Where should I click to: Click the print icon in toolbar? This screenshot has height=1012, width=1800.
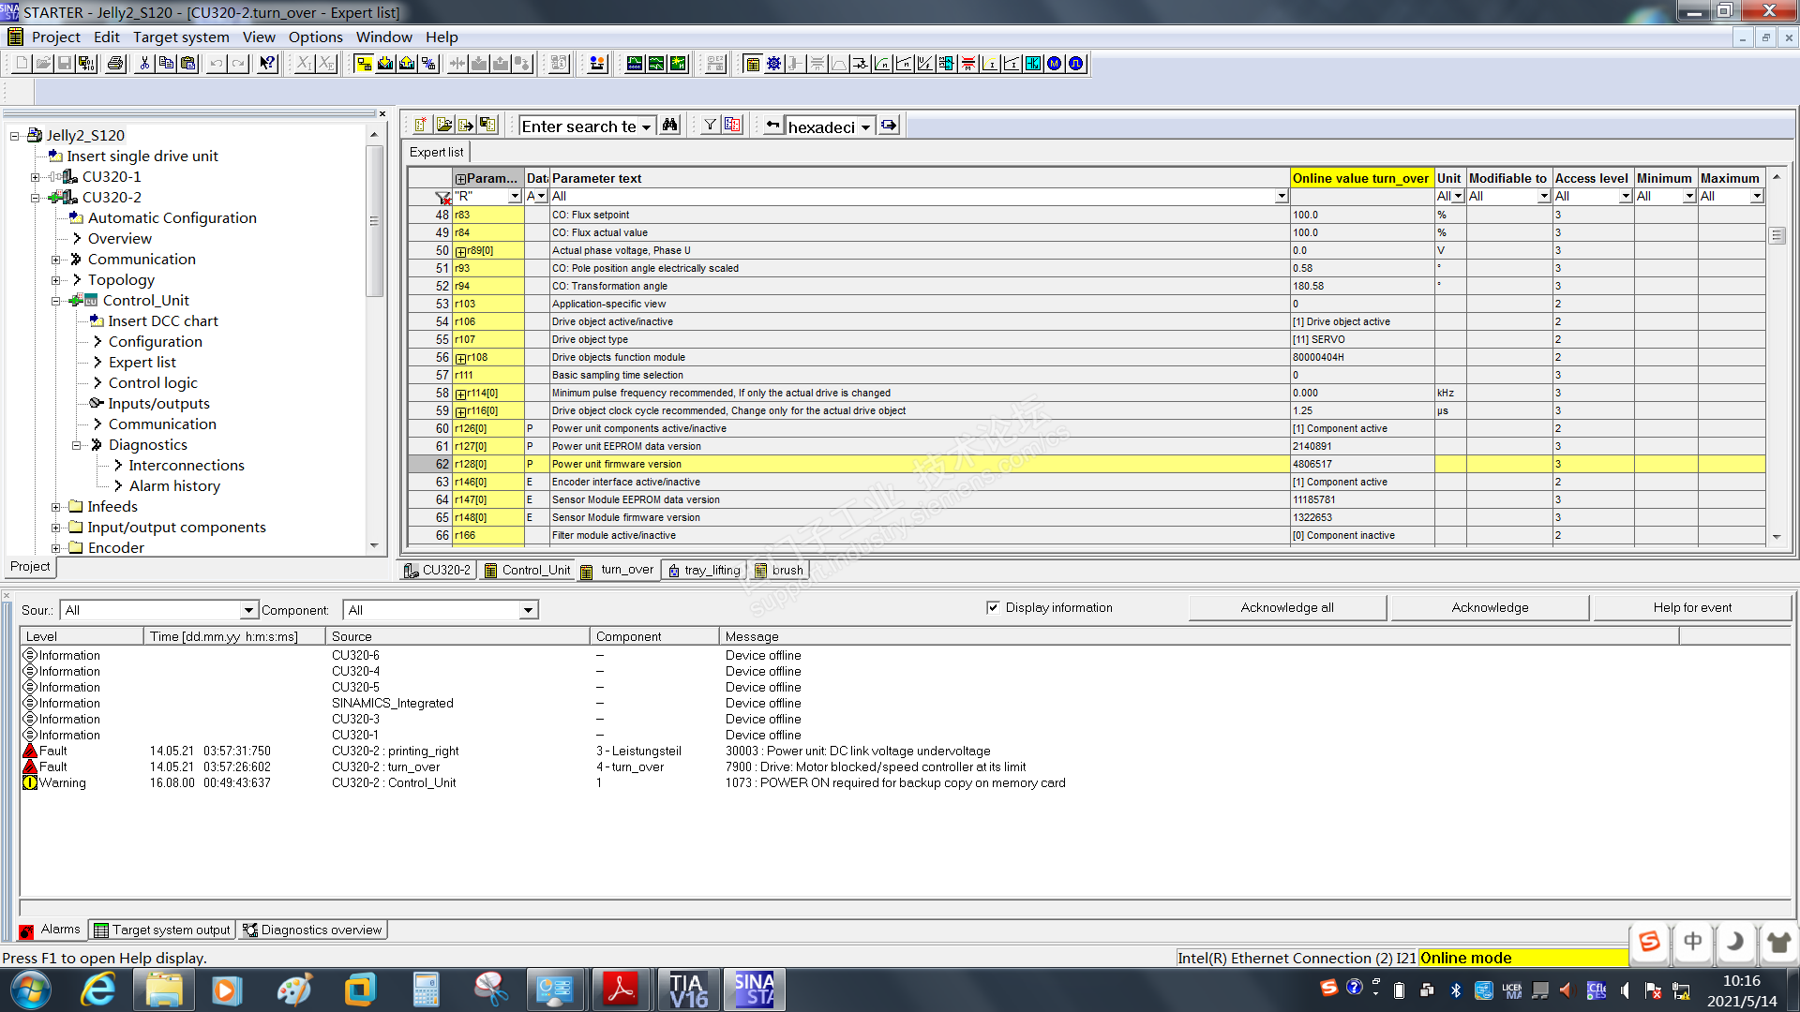pyautogui.click(x=115, y=64)
